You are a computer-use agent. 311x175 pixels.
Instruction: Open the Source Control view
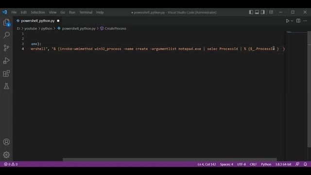point(6,48)
